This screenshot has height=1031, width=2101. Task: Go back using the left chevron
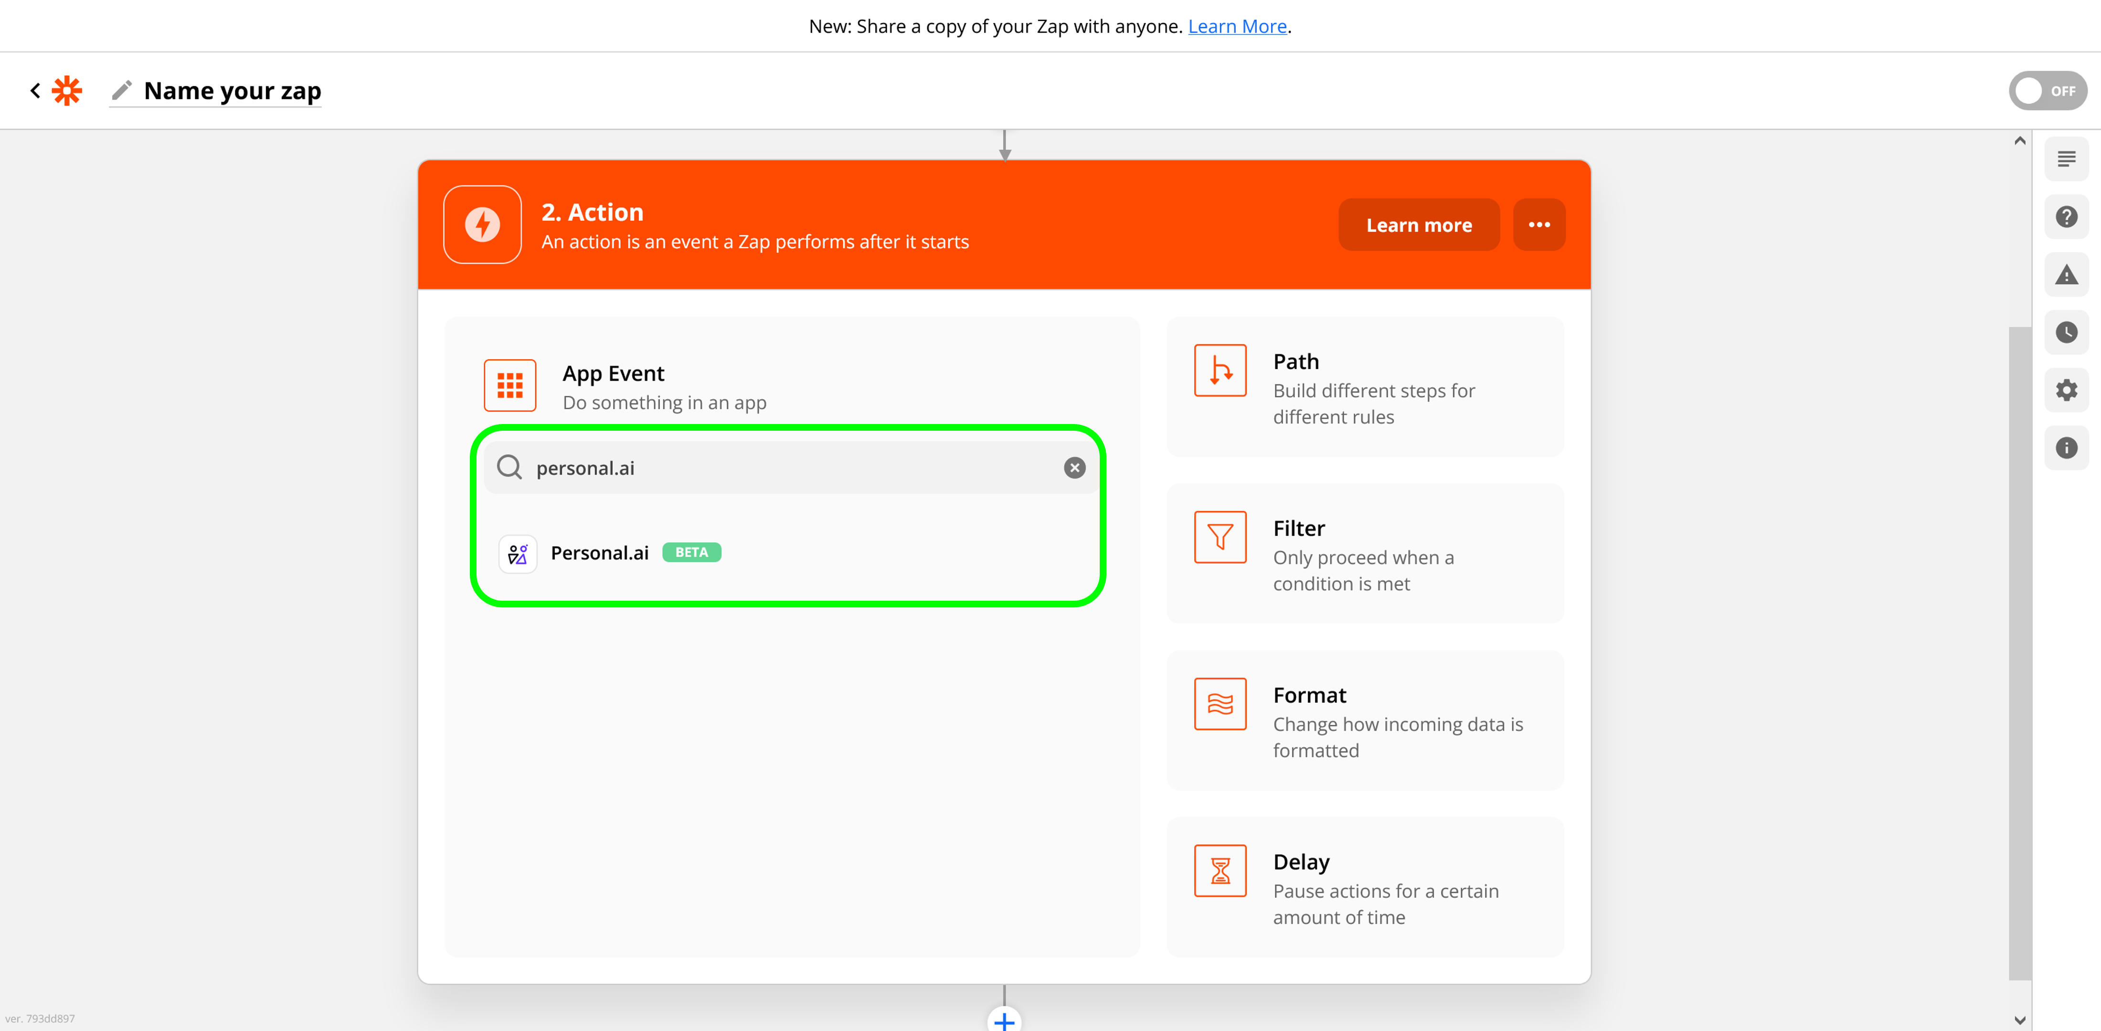35,91
